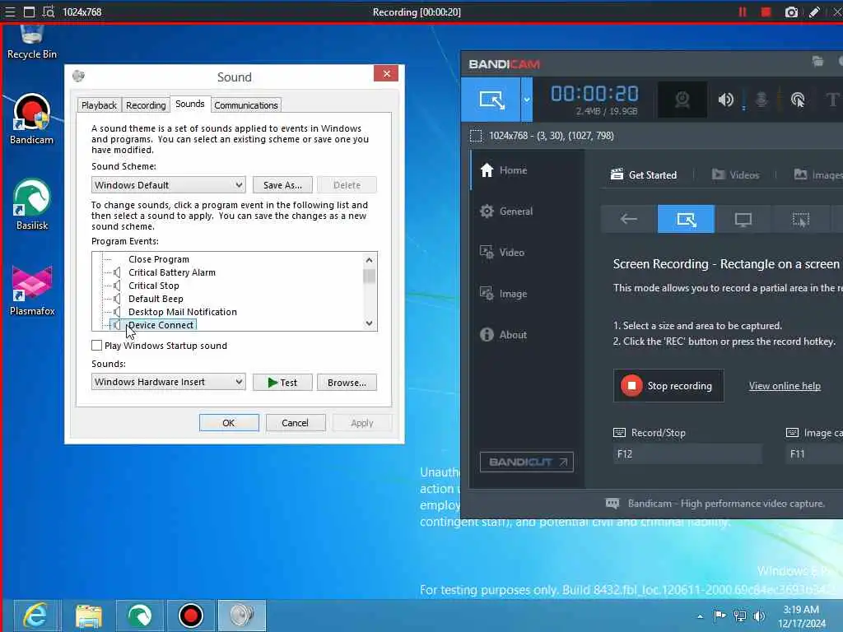Image resolution: width=843 pixels, height=632 pixels.
Task: Open File Explorer from the taskbar
Action: [x=89, y=616]
